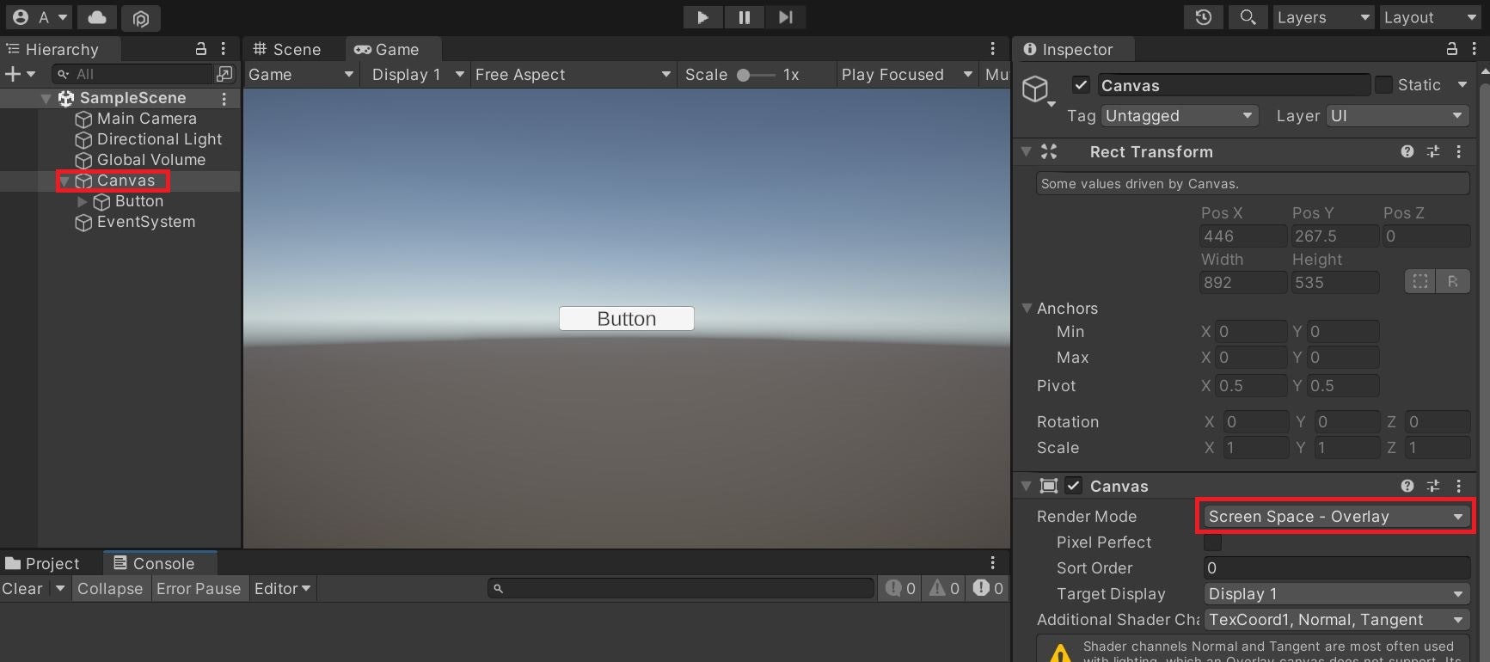
Task: Open Additional Shader Channels dropdown
Action: tap(1335, 620)
